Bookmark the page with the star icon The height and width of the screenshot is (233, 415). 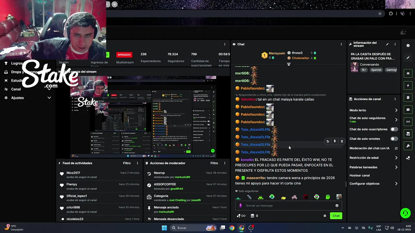(x=380, y=14)
